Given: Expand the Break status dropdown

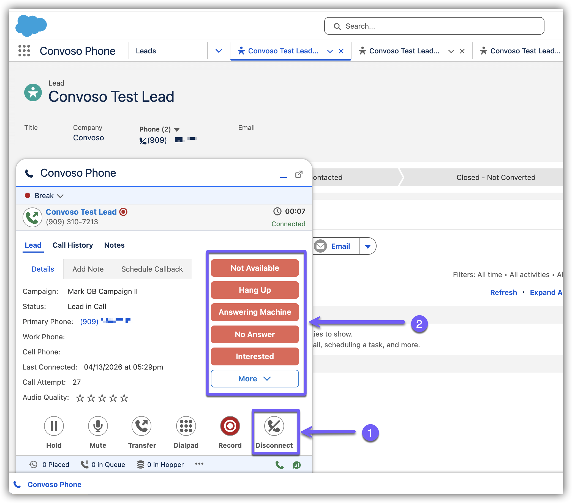Looking at the screenshot, I should coord(61,196).
